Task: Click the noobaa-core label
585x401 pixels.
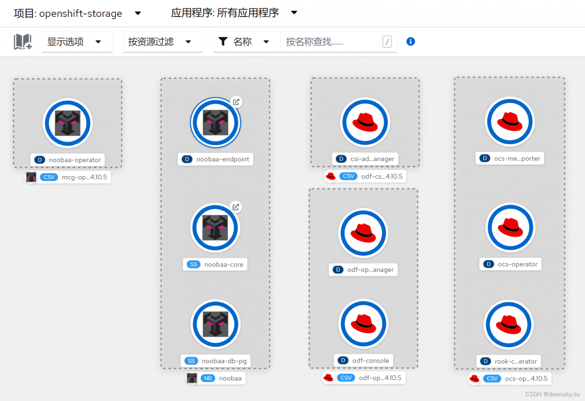Action: [215, 265]
